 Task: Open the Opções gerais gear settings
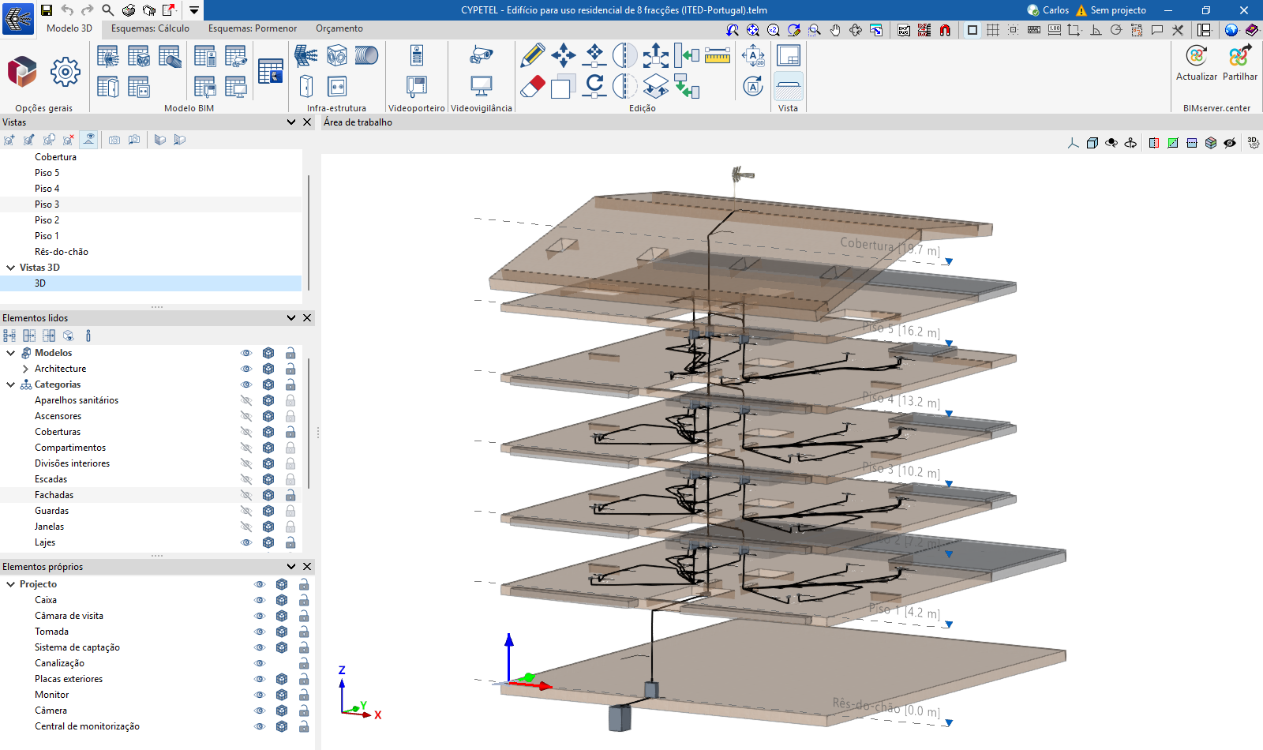[x=65, y=72]
